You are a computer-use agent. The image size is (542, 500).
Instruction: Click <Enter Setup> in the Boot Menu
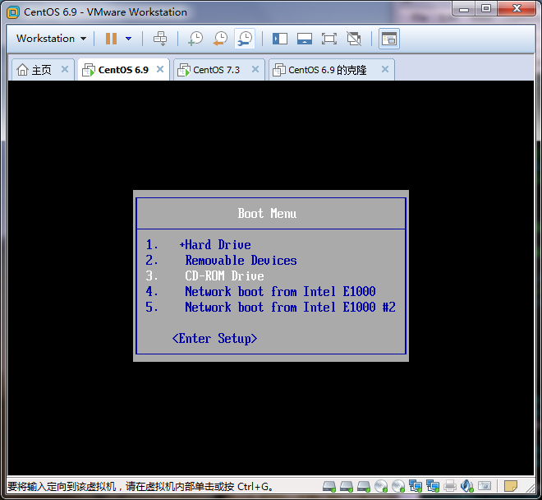pos(214,338)
